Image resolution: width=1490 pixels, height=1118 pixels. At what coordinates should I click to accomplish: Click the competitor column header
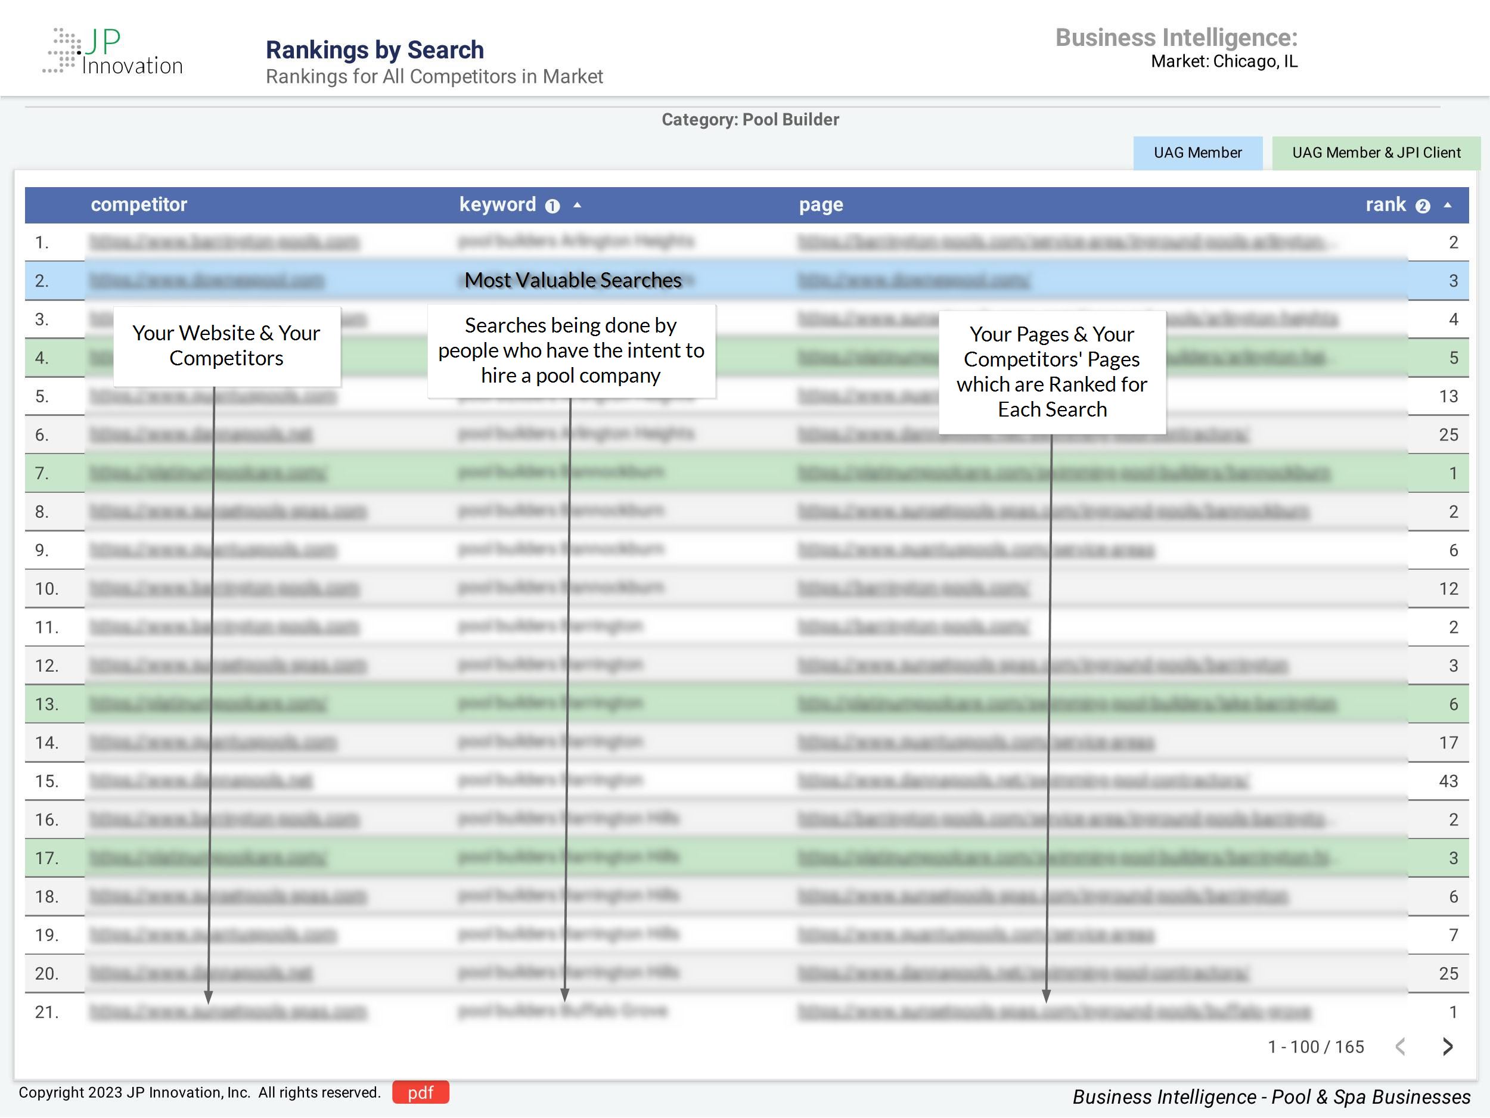coord(139,205)
